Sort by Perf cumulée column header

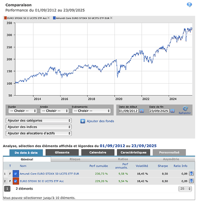[x=99, y=166]
